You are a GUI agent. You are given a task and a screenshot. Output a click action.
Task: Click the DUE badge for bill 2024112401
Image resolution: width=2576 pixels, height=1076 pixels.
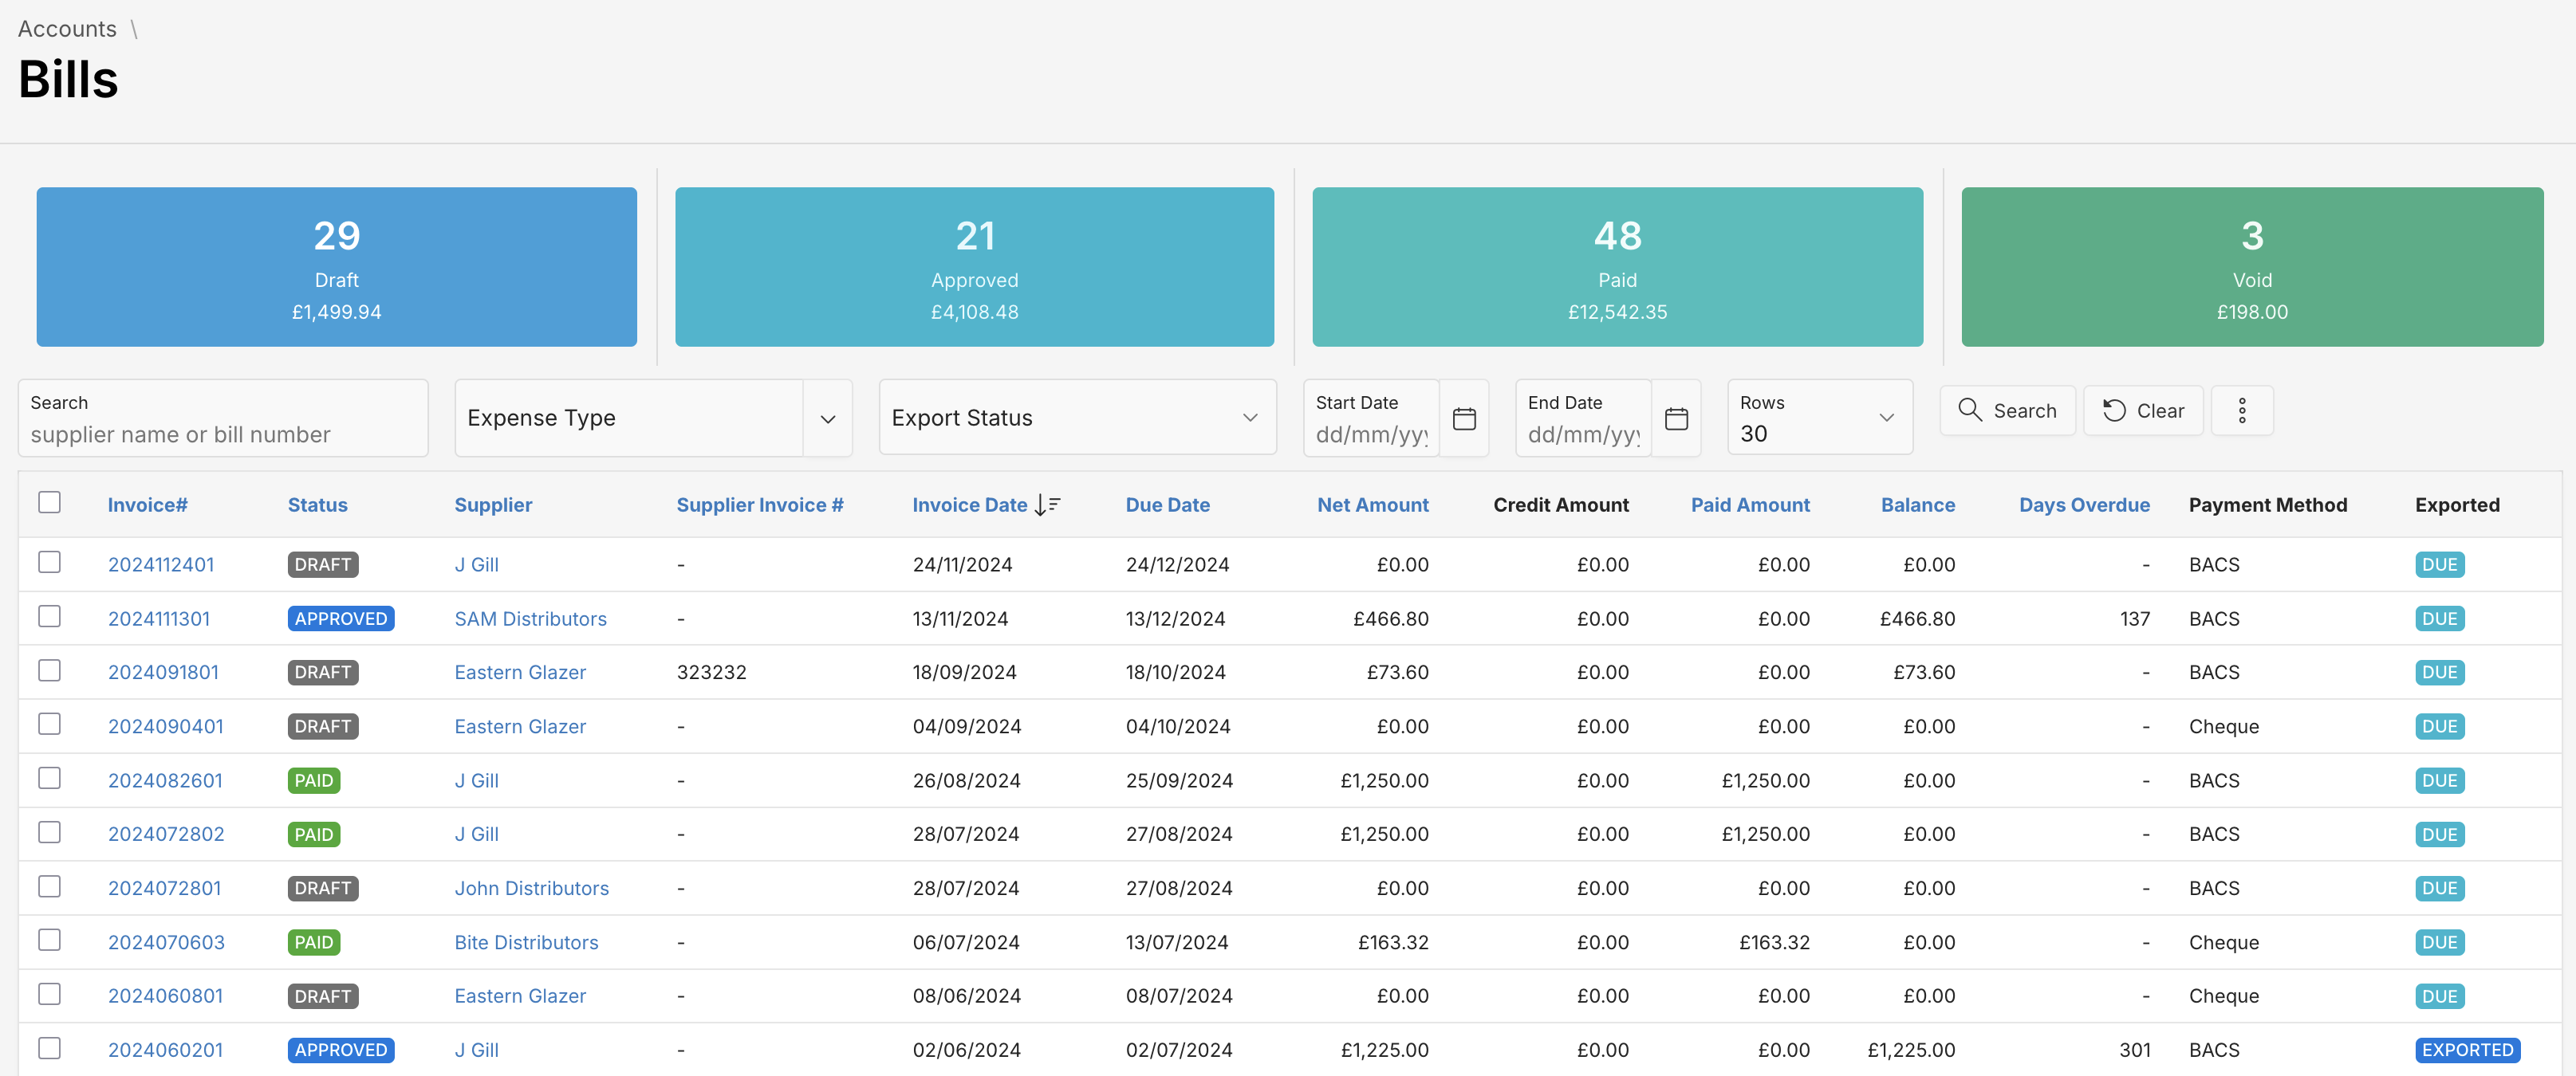coord(2439,564)
